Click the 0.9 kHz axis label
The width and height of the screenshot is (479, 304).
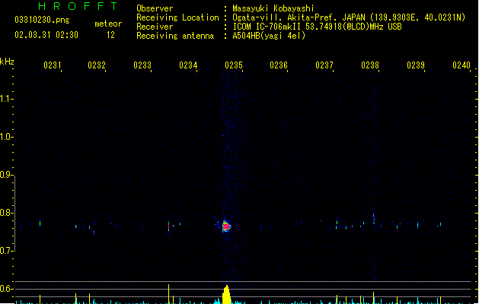pos(6,175)
